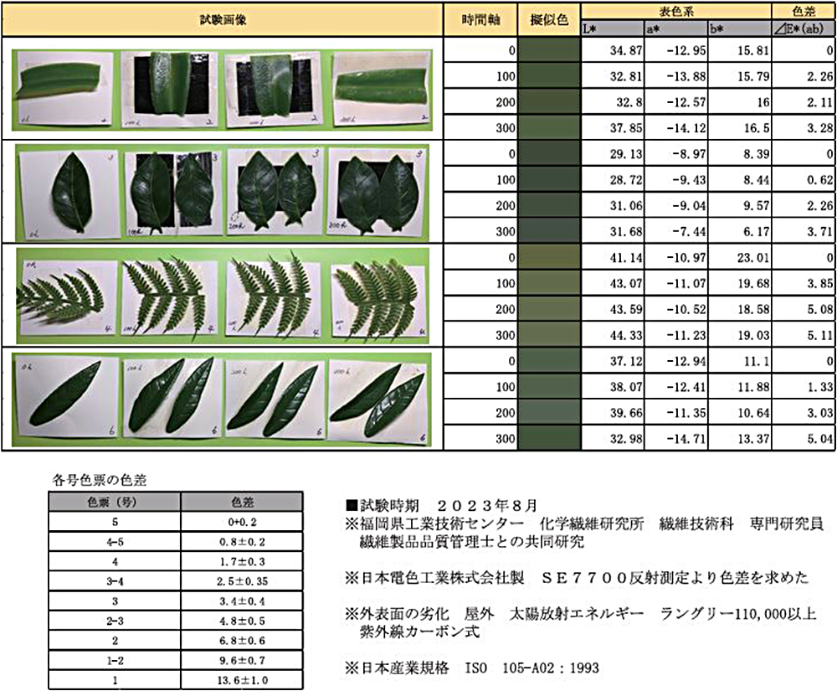Select the color difference cell showing 5.11
837x691 pixels.
pos(803,335)
